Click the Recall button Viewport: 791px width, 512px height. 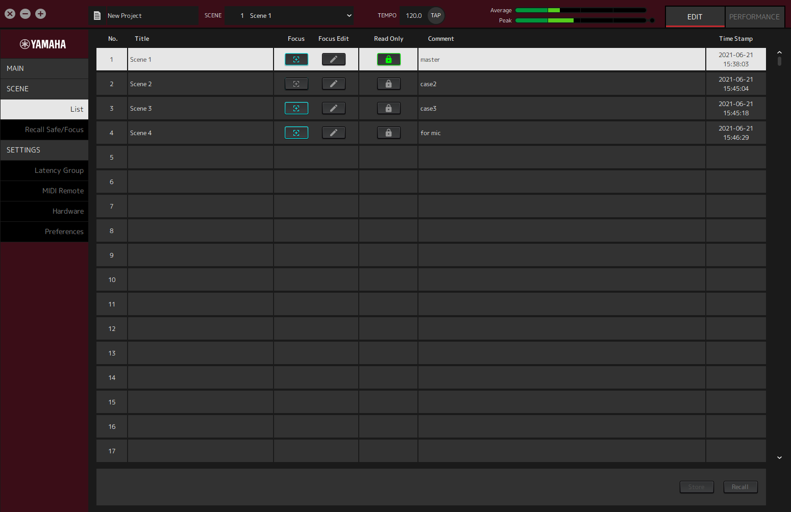point(740,487)
